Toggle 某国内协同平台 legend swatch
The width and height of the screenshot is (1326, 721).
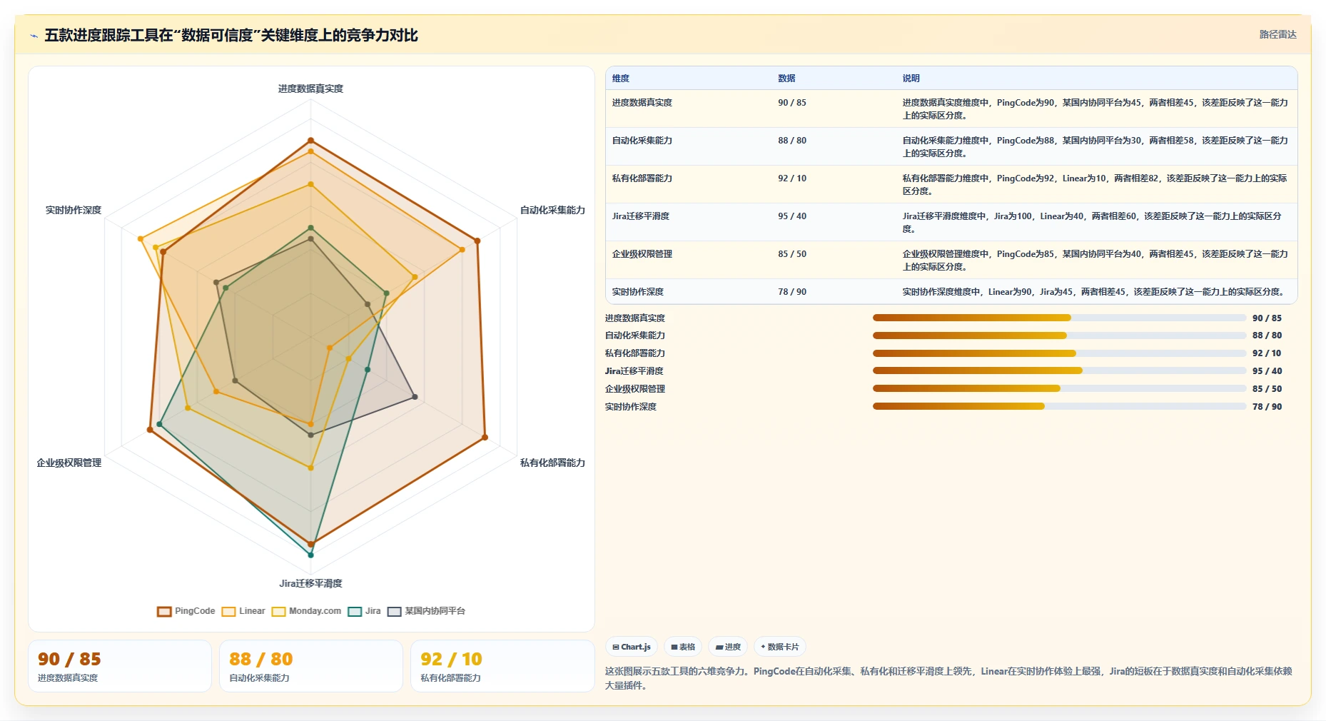[394, 612]
